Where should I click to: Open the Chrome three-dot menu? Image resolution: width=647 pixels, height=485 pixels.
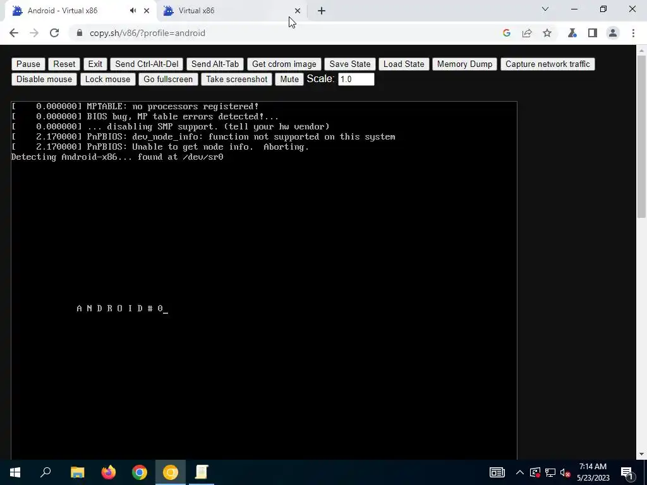pos(633,33)
